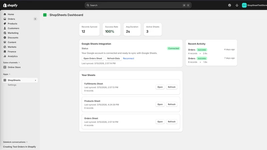Open the Products Sheet
Viewport: 267px width, 150px height.
click(160, 104)
